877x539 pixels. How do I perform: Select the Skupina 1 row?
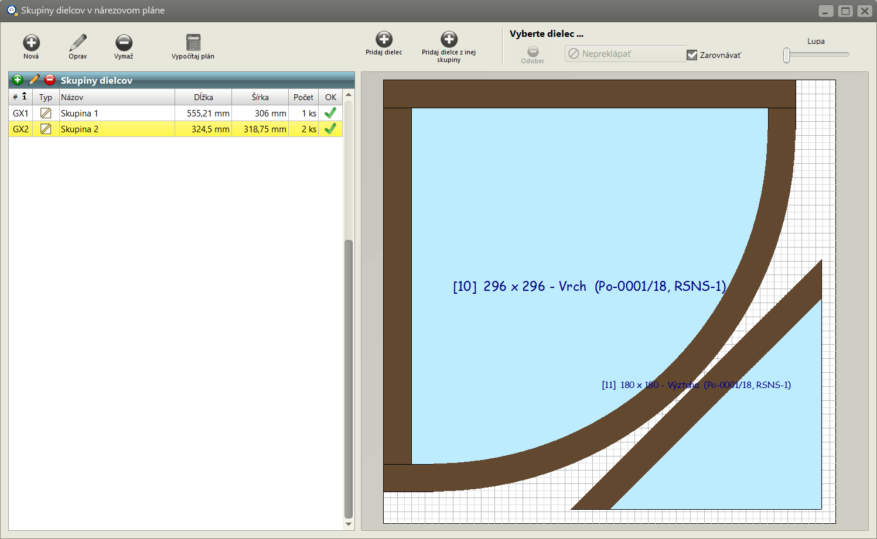pos(117,114)
